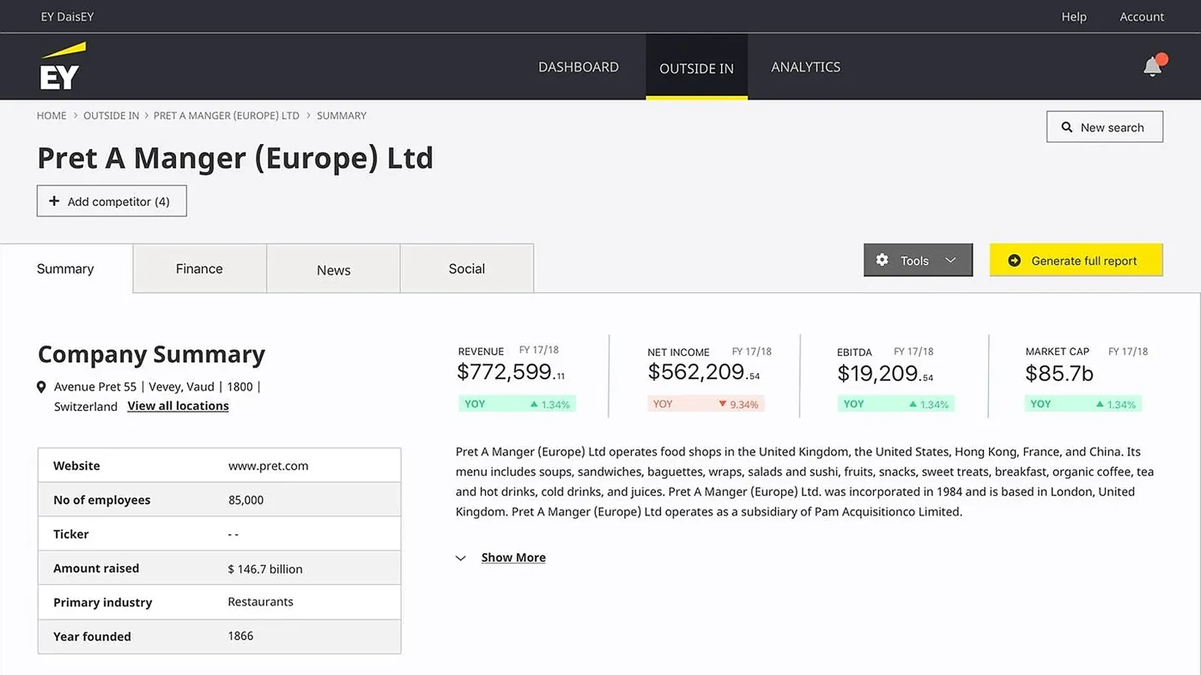Open the Social tab
Screen dimensions: 1201x675
pyautogui.click(x=467, y=268)
